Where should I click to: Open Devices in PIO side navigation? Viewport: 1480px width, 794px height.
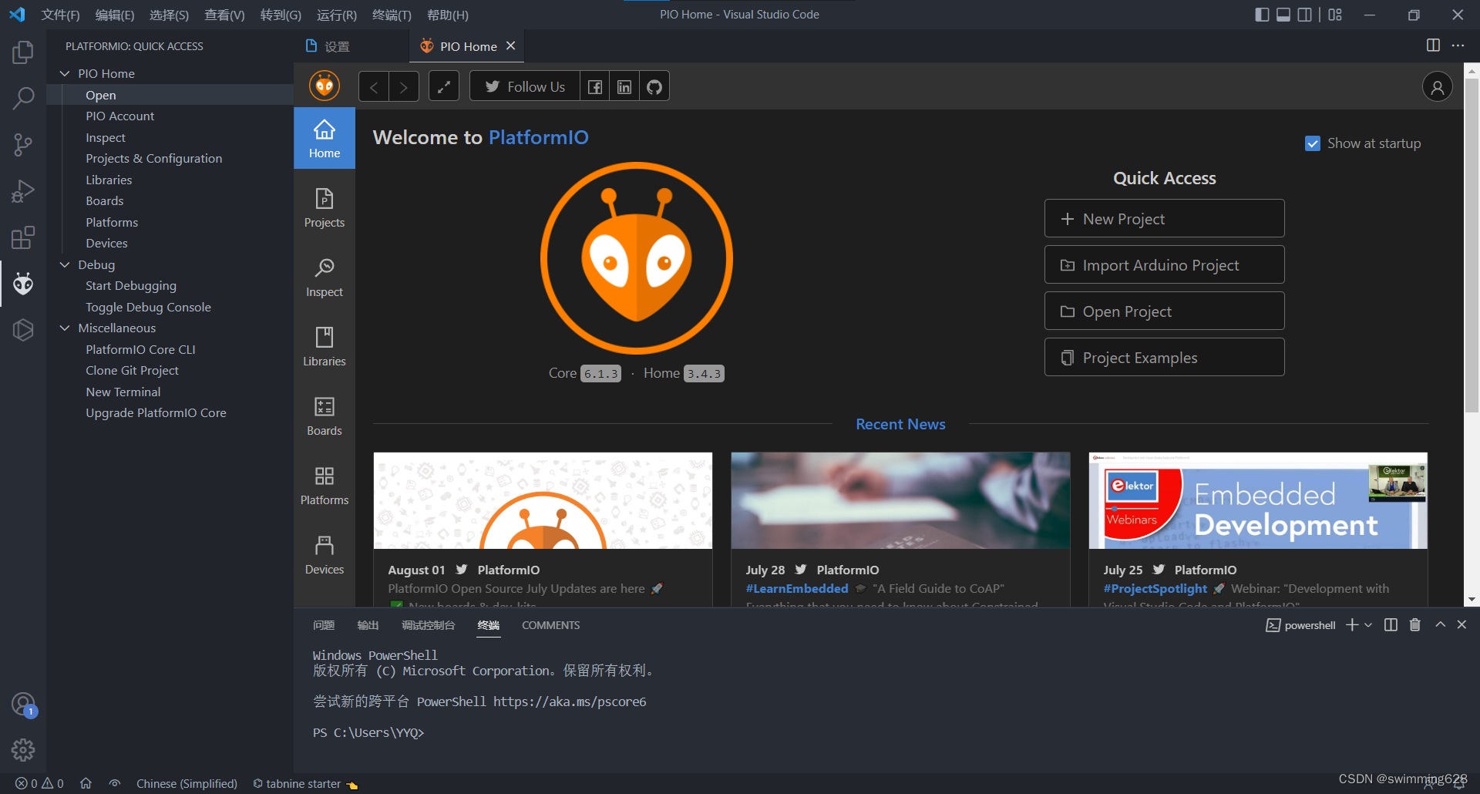325,554
